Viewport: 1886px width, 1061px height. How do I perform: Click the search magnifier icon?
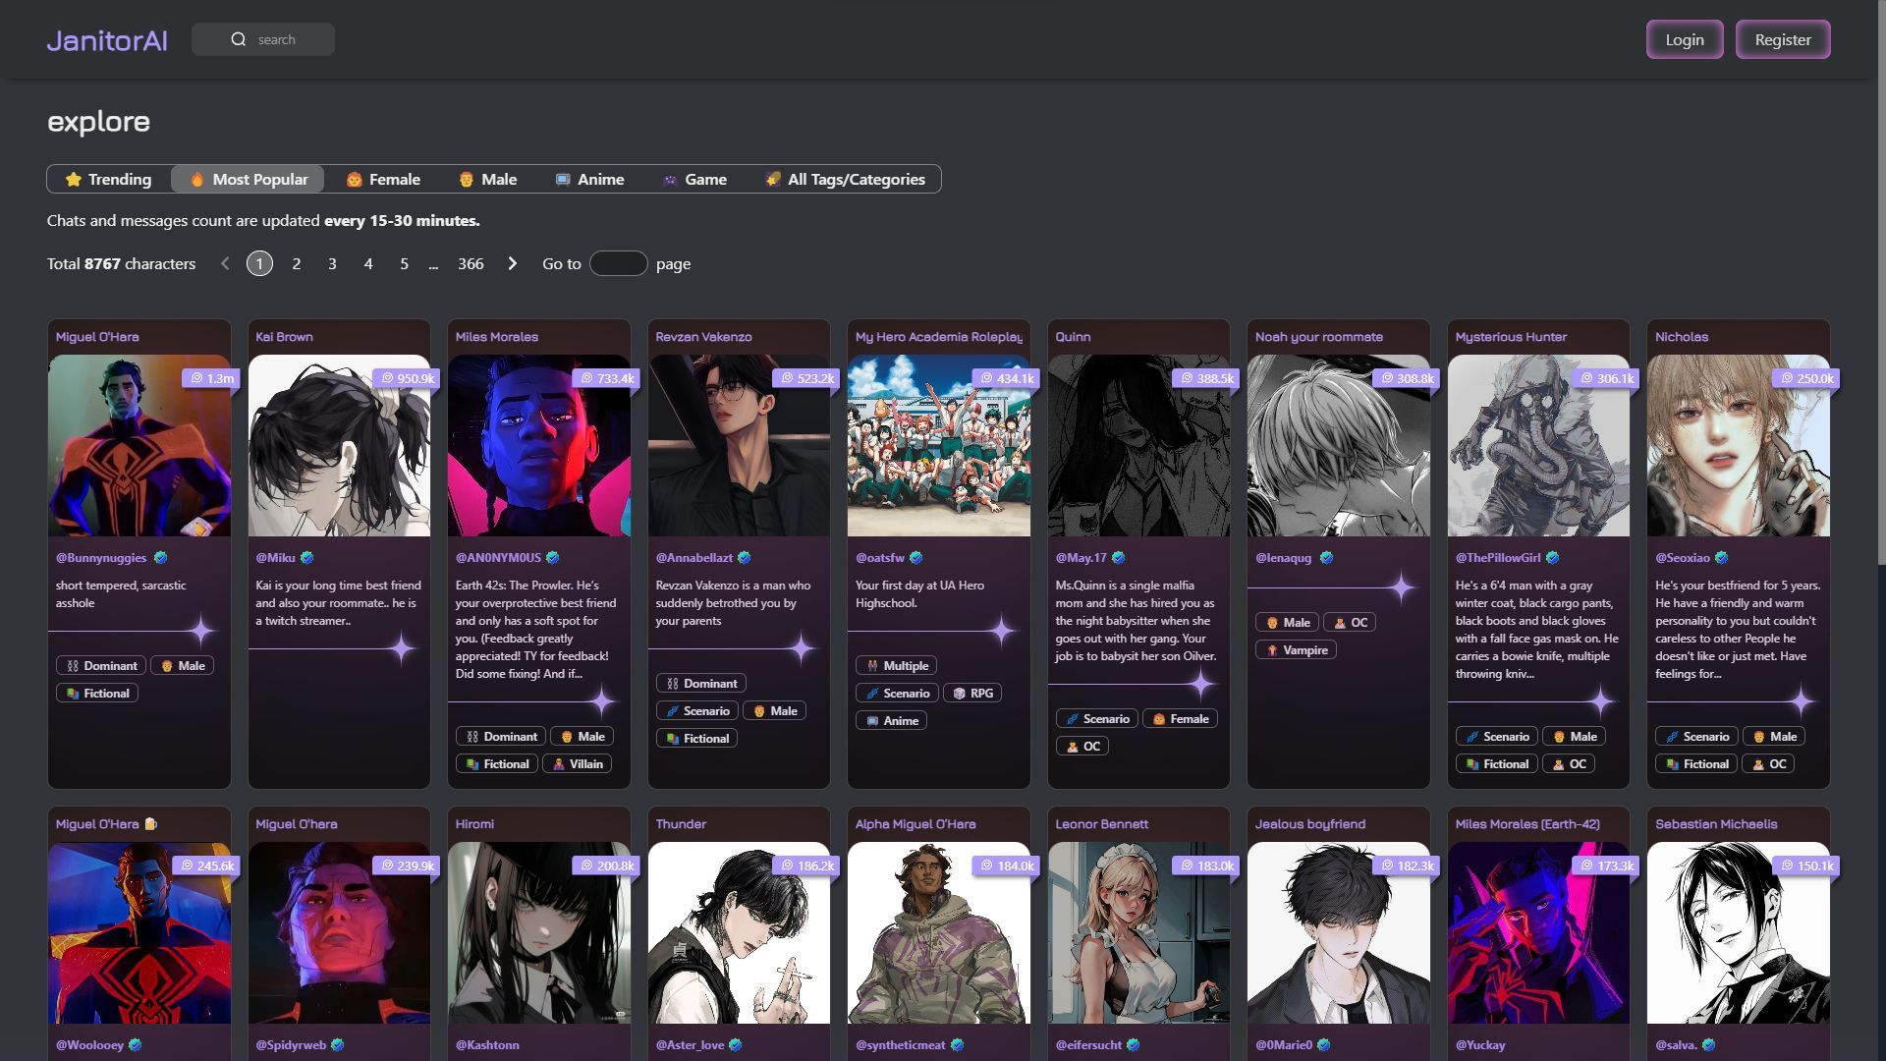pyautogui.click(x=239, y=39)
